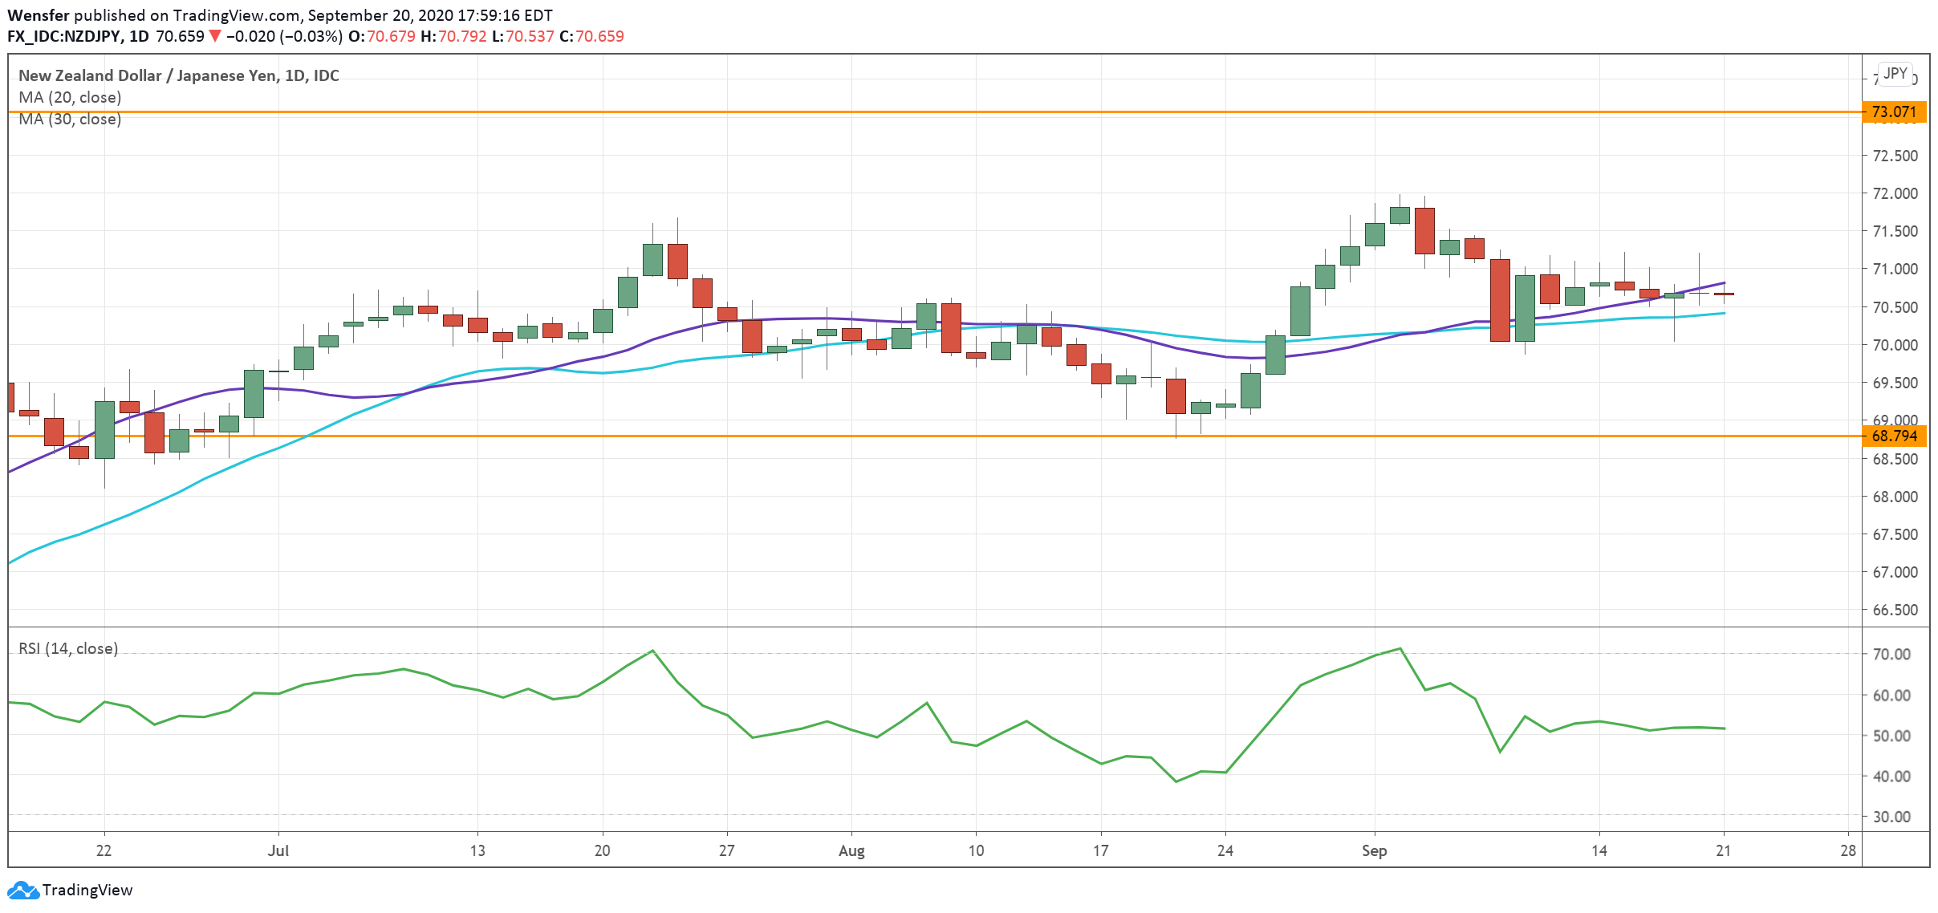Click the Aug label on the date axis

click(x=851, y=850)
